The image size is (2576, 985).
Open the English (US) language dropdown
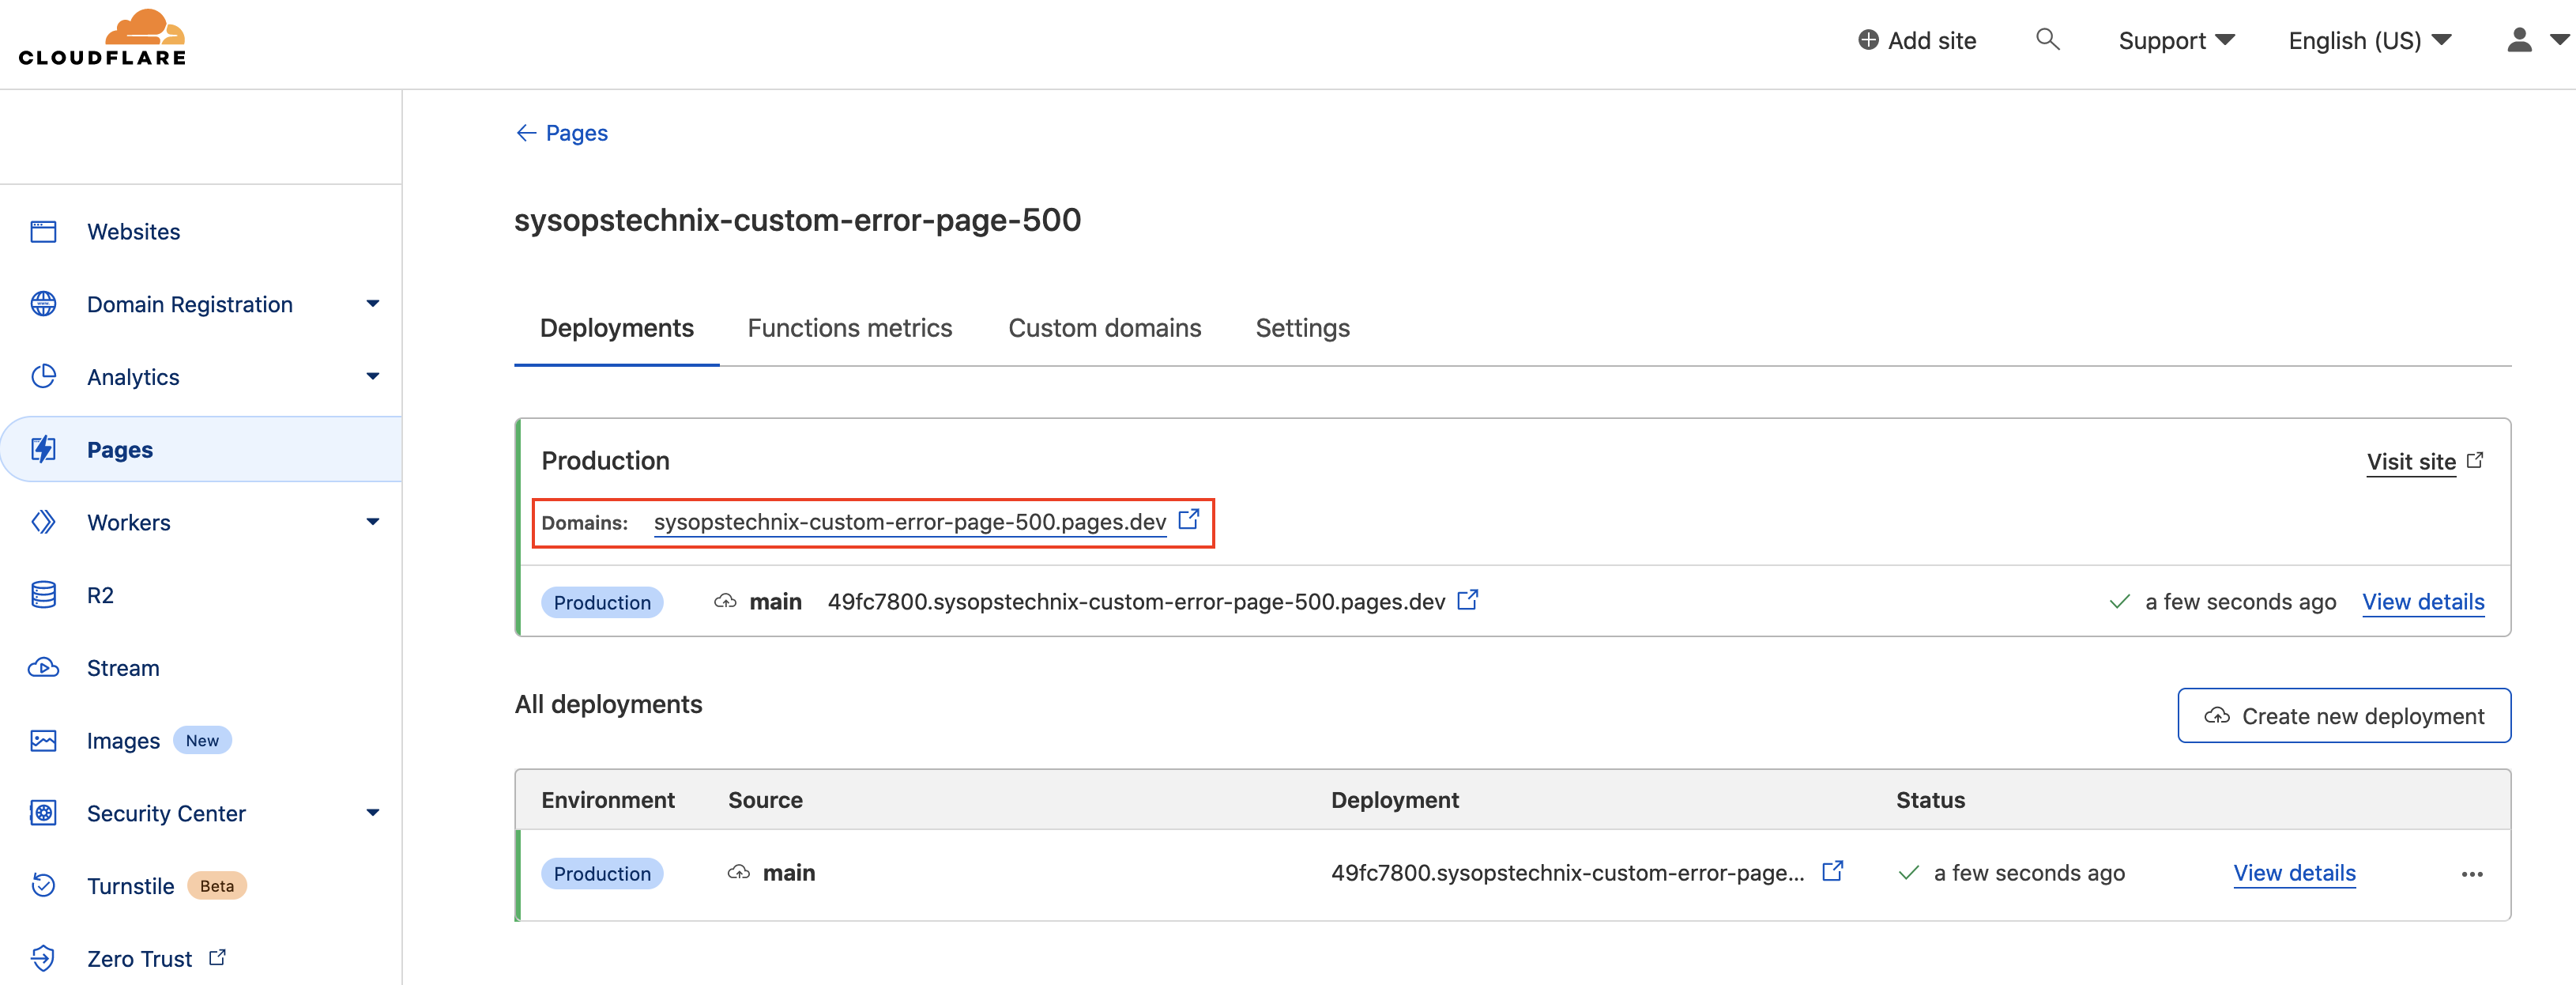[x=2369, y=41]
